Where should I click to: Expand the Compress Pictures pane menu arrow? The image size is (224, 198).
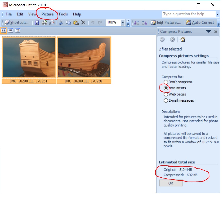coord(209,32)
